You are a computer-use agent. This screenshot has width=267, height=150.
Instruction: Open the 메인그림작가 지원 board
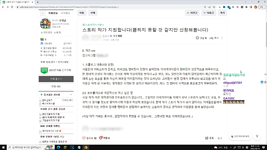point(51,114)
